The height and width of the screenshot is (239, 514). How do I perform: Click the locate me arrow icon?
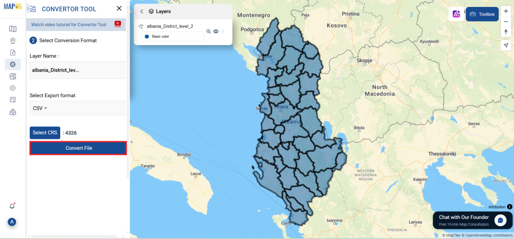tap(506, 45)
